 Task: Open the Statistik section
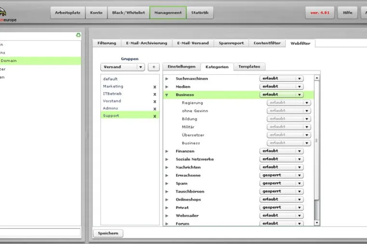click(200, 12)
